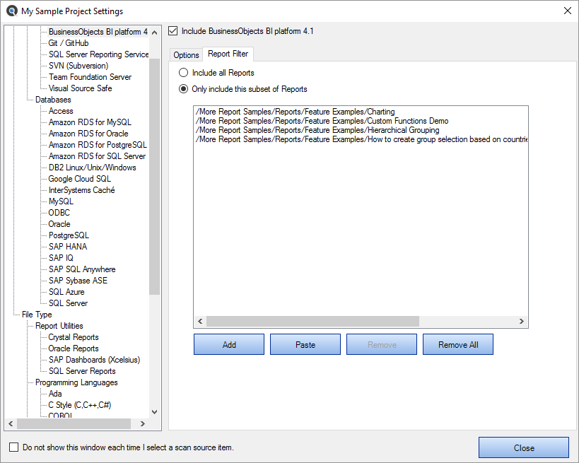
Task: Click tree panel scroll down arrow
Action: pos(154,411)
